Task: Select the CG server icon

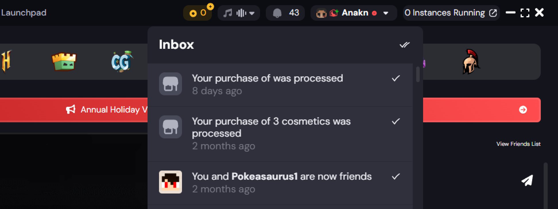Action: coord(122,61)
